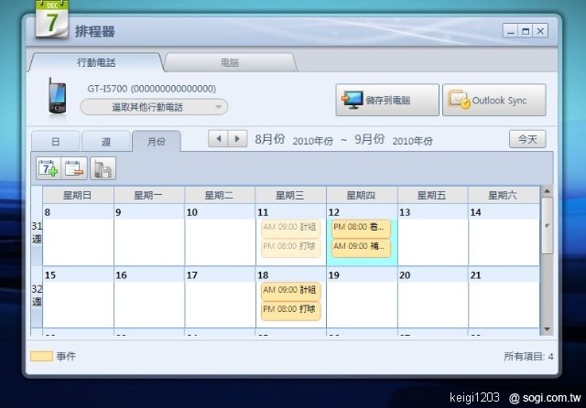The width and height of the screenshot is (586, 408).
Task: Click the delete event calendar icon
Action: coord(75,168)
